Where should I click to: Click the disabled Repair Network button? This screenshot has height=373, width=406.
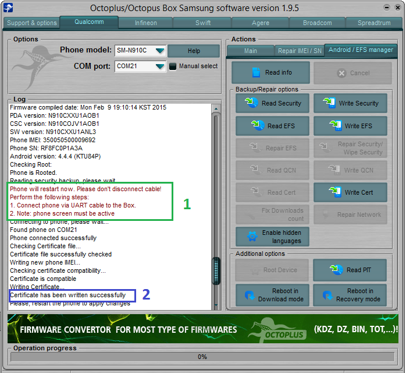(350, 214)
